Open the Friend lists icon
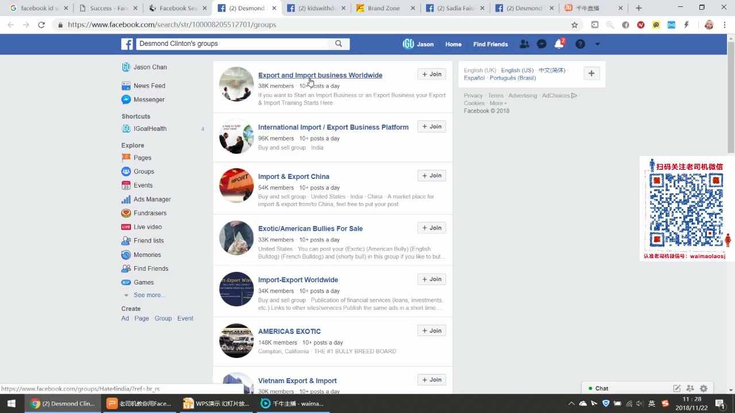The image size is (735, 413). pyautogui.click(x=126, y=240)
